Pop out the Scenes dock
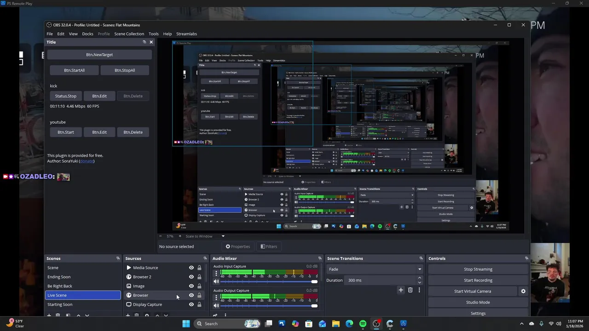The width and height of the screenshot is (589, 331). pyautogui.click(x=118, y=258)
